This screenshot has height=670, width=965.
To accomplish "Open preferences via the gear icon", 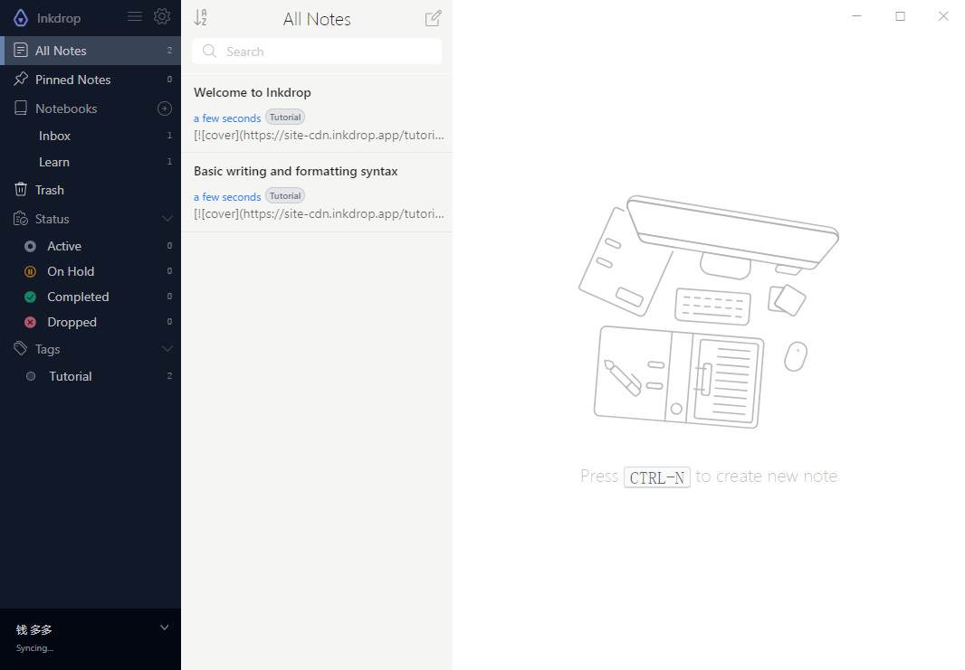I will (x=162, y=16).
